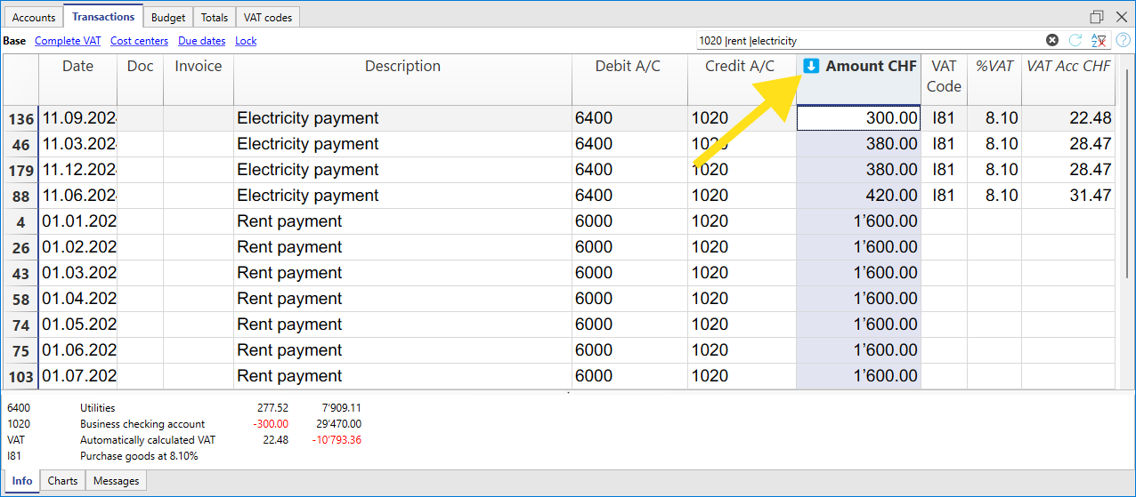
Task: Switch to the Totals tab
Action: 214,17
